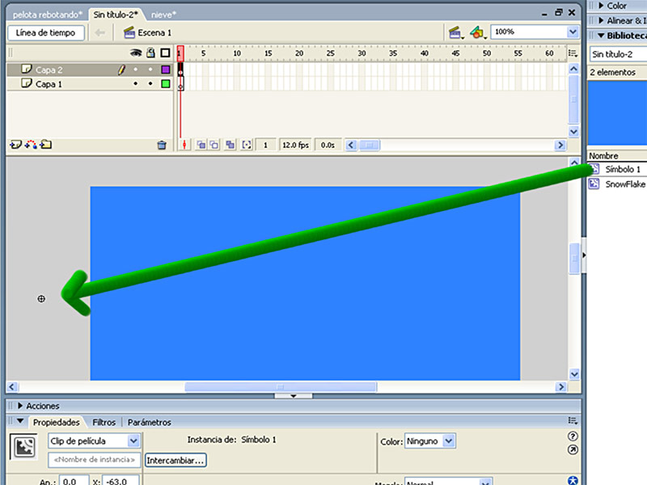Image resolution: width=647 pixels, height=485 pixels.
Task: Click the Center Frame timeline icon
Action: [185, 145]
